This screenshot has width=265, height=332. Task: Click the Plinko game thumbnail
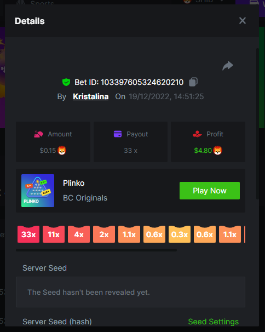click(38, 191)
